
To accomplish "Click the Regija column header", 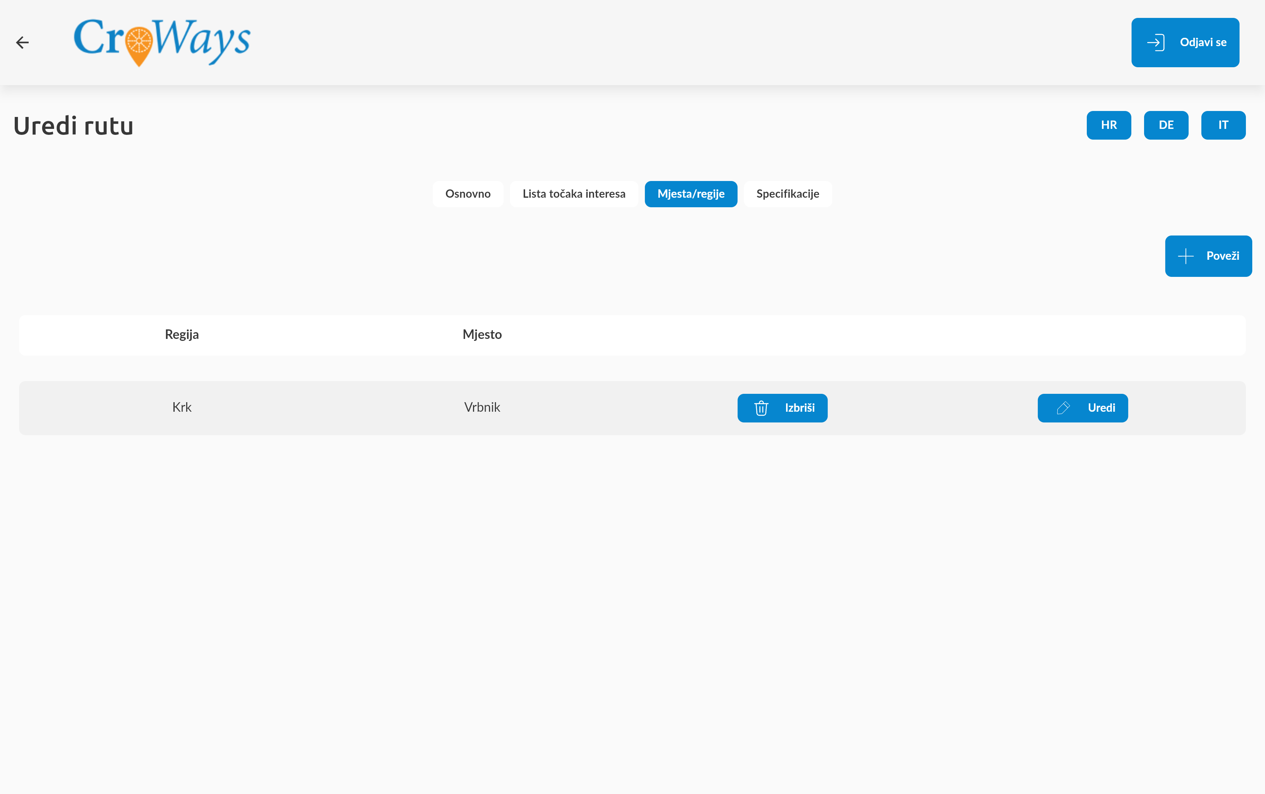I will pyautogui.click(x=182, y=335).
